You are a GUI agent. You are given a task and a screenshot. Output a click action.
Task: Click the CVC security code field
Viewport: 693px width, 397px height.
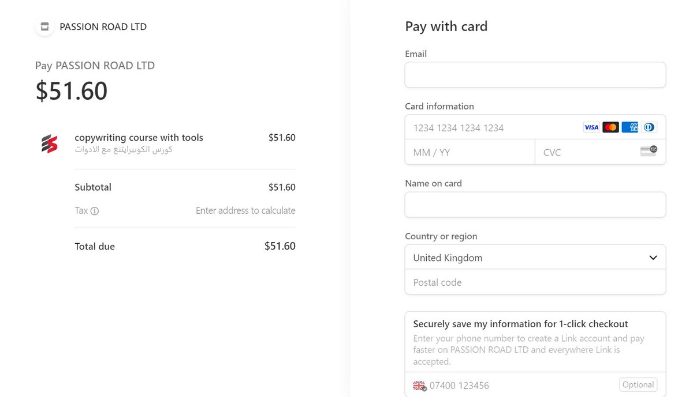point(583,152)
